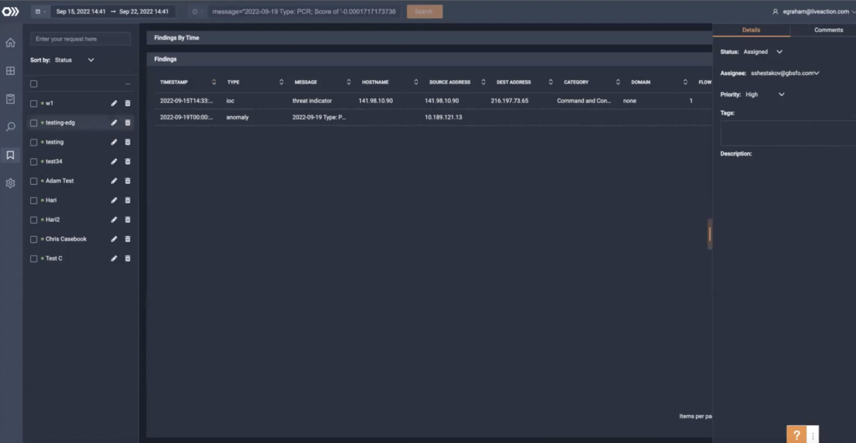The image size is (856, 443).
Task: Open the settings gear icon in sidebar
Action: click(10, 183)
